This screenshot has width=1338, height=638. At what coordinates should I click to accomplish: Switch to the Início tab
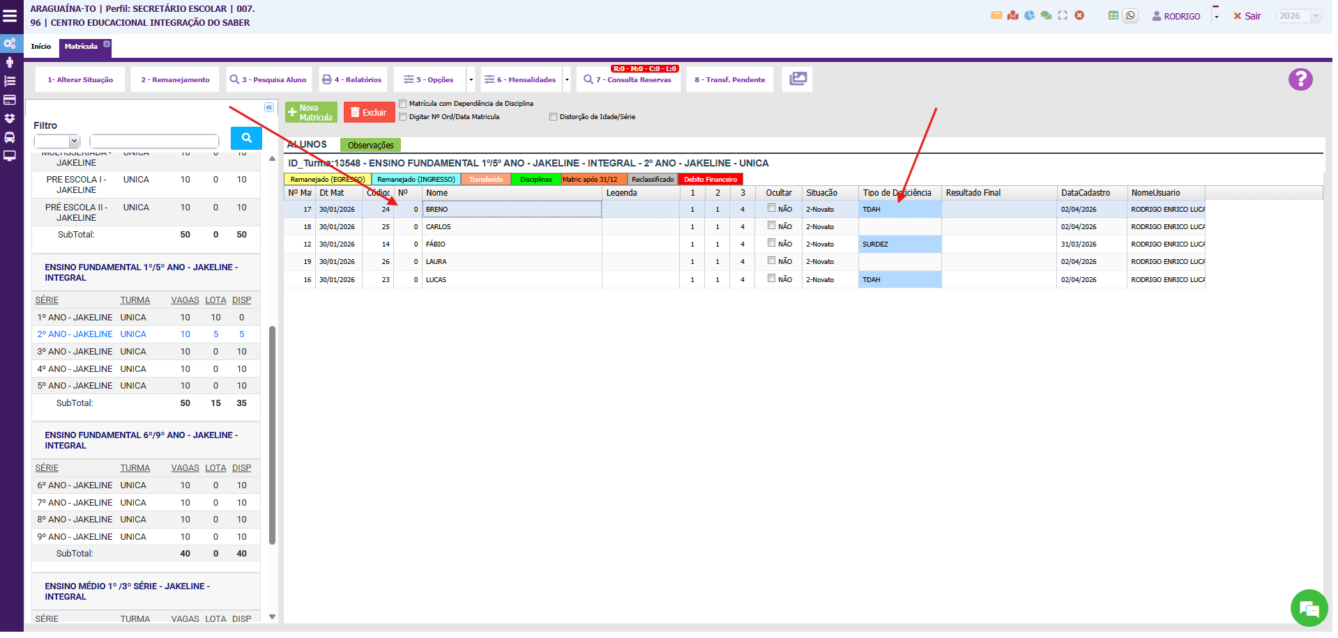[x=41, y=47]
